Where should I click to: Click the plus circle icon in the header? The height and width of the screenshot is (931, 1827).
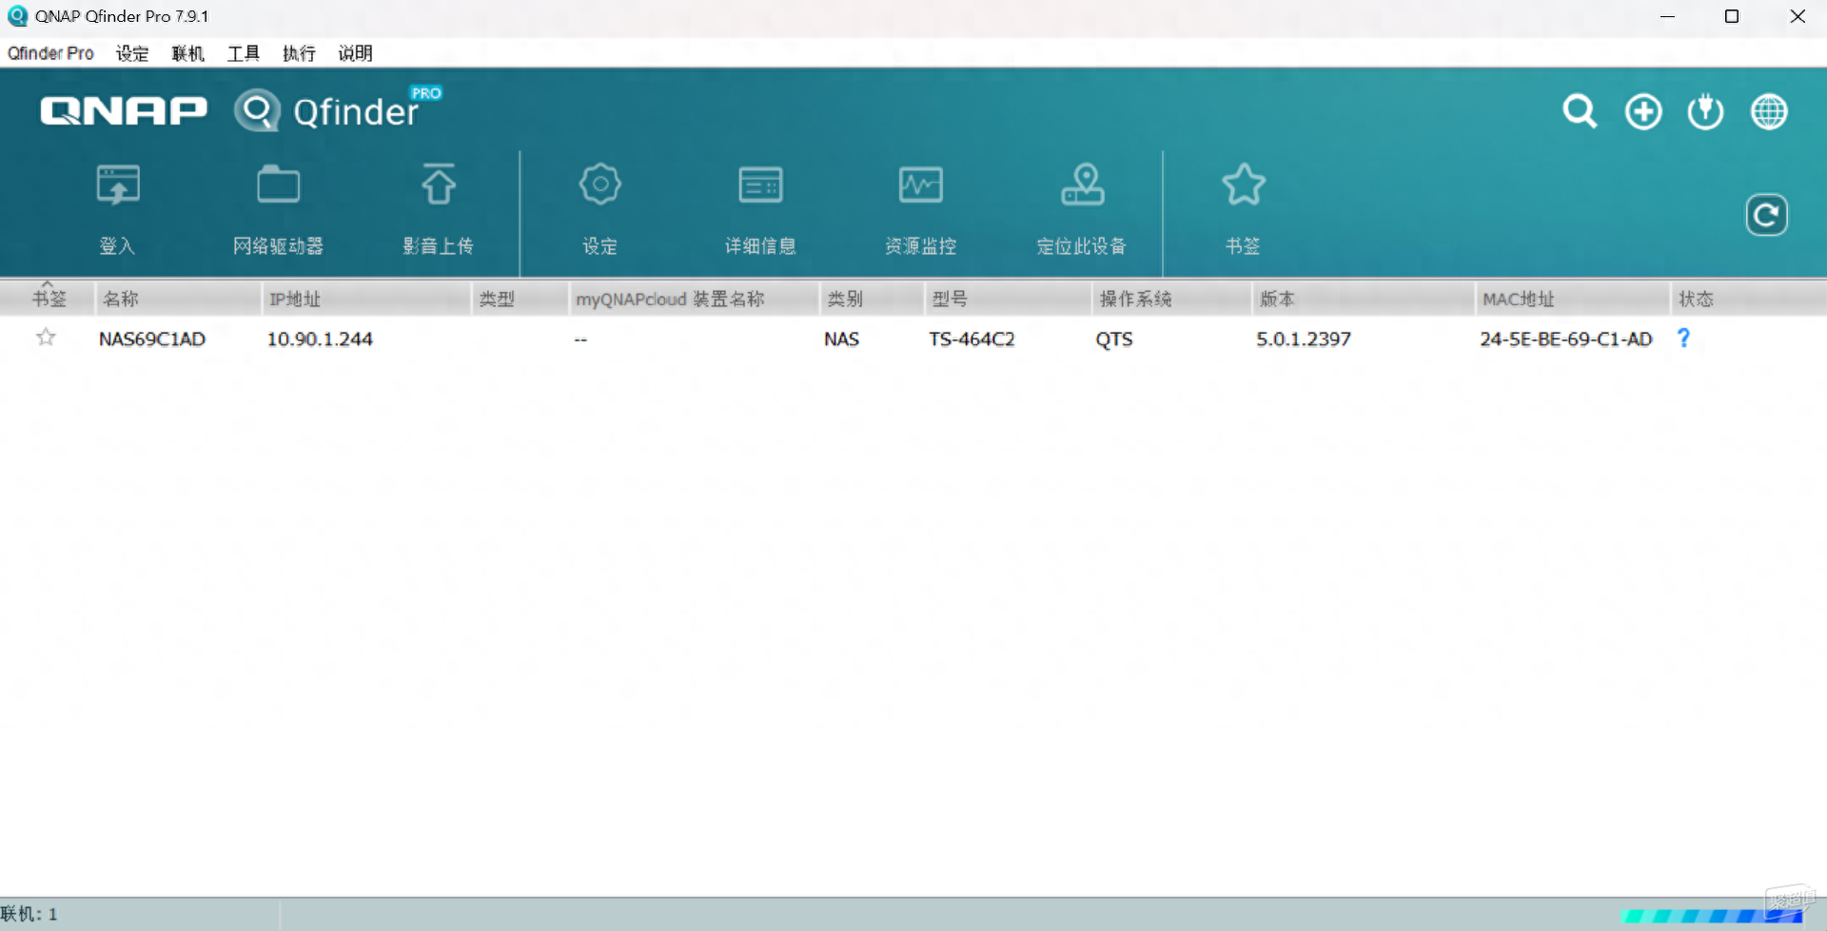pos(1643,111)
